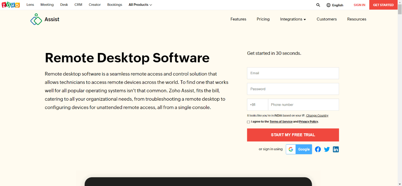This screenshot has height=186, width=402.
Task: Open Desk product link
Action: (x=64, y=5)
